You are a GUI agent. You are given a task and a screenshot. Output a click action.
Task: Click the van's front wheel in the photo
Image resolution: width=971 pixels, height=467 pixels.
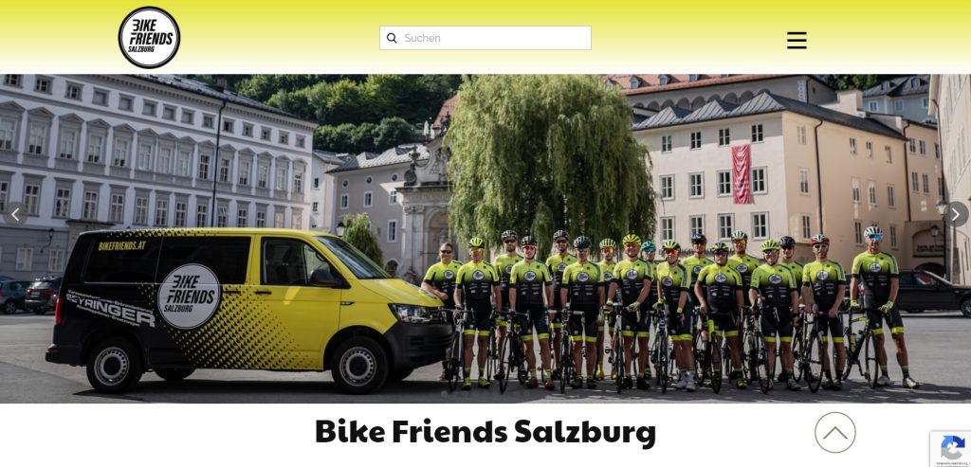(359, 366)
